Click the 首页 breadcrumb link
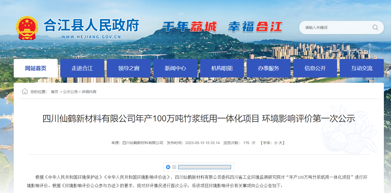Viewport: 391px width, 193px height. click(54, 92)
